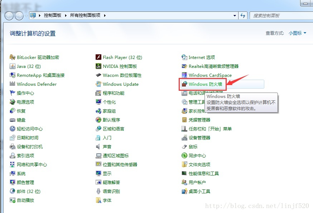
Task: Open the 声音 speaker icon
Action: pos(98,147)
